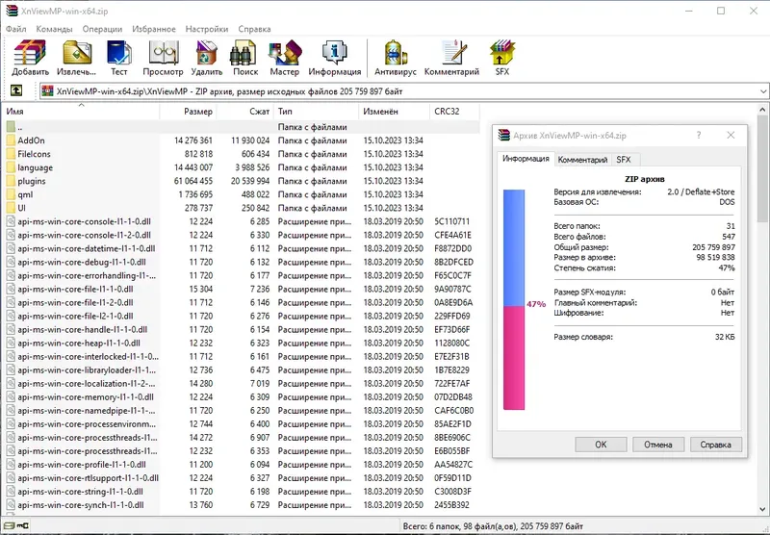This screenshot has height=535, width=770.
Task: Open the Комментарий toolbar icon
Action: tap(452, 53)
